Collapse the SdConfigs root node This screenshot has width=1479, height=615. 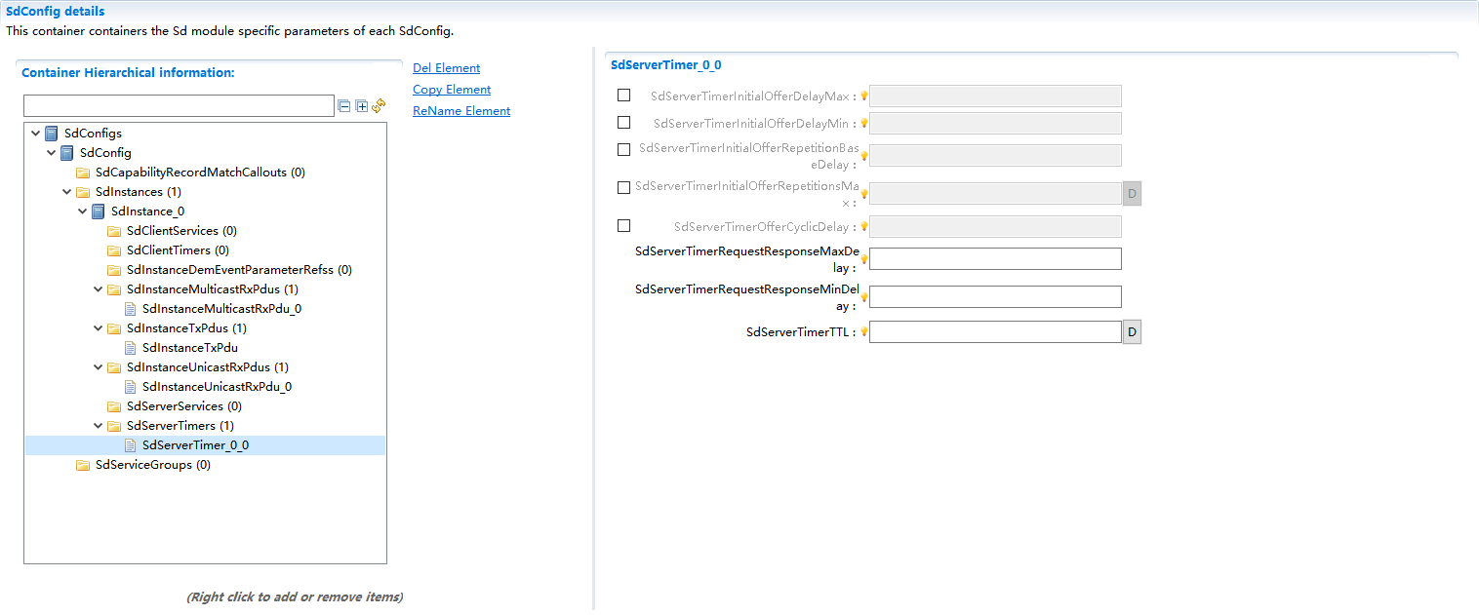[x=35, y=133]
